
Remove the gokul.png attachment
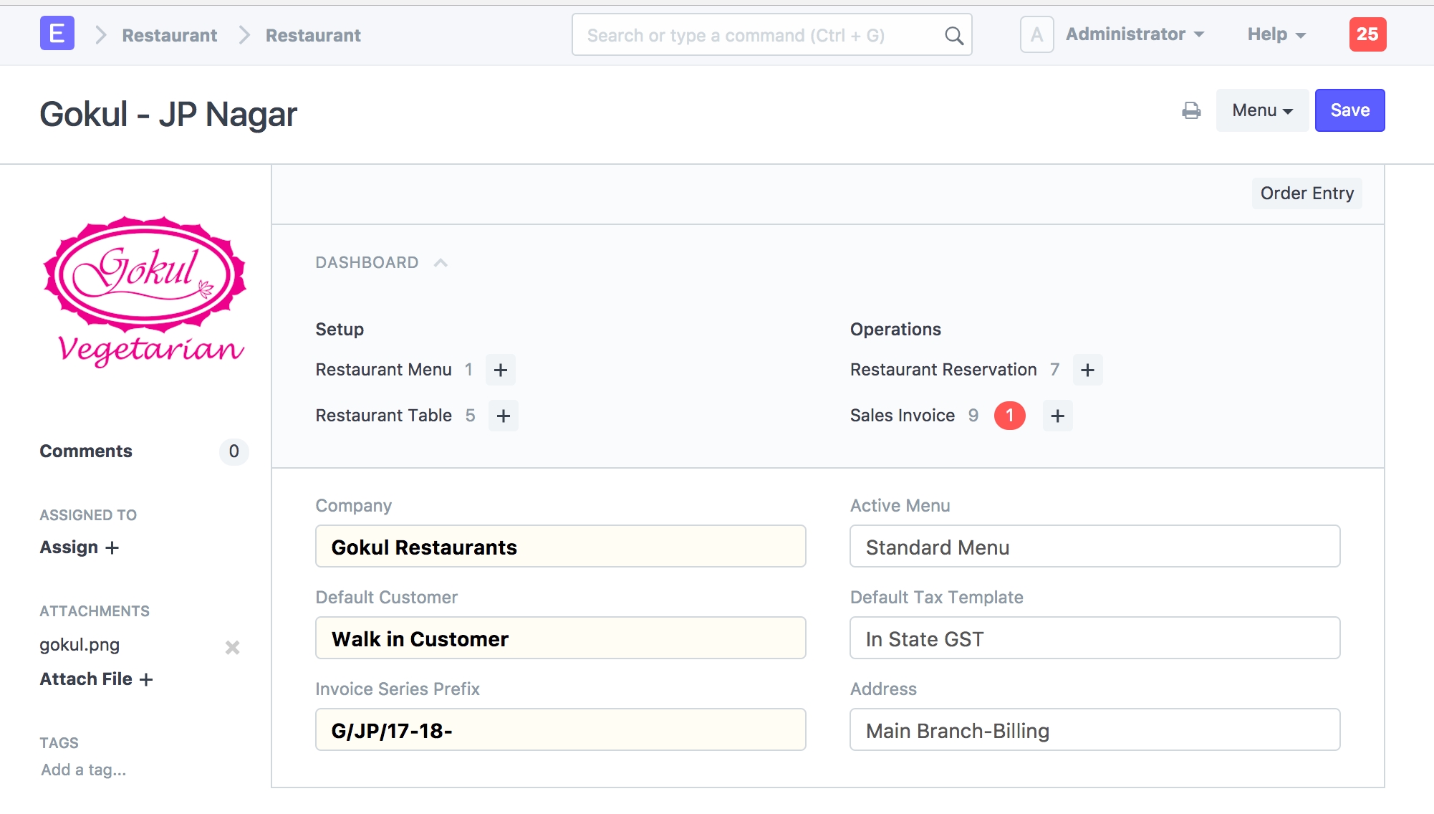[232, 647]
